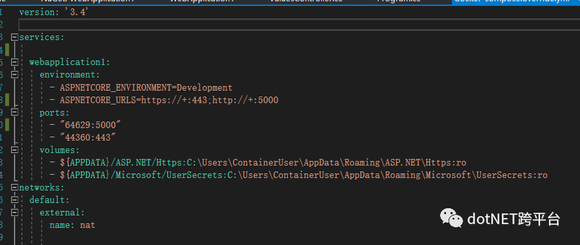
Task: Collapse the environment block
Action: [15, 75]
